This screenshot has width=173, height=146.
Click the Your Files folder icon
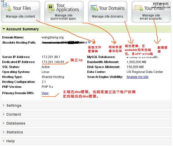(8, 9)
